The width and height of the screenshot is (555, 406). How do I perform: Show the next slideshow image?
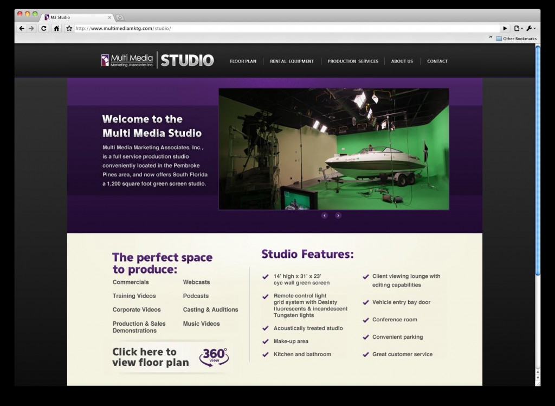click(x=338, y=215)
